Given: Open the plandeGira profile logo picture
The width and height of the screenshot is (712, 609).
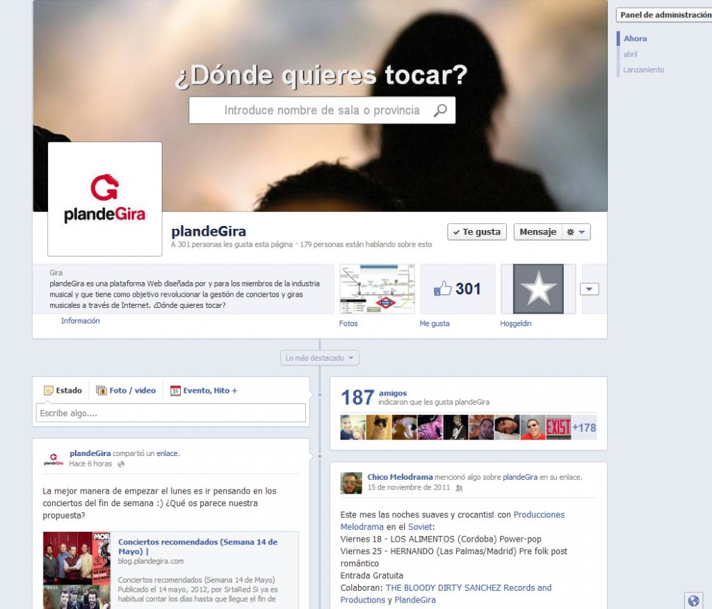Looking at the screenshot, I should [x=105, y=199].
